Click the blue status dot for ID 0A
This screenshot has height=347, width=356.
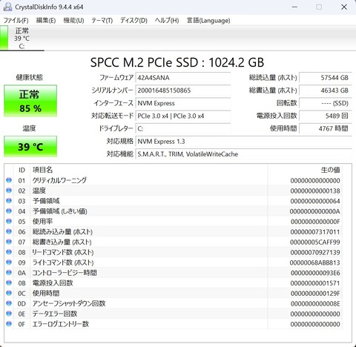[x=9, y=272]
